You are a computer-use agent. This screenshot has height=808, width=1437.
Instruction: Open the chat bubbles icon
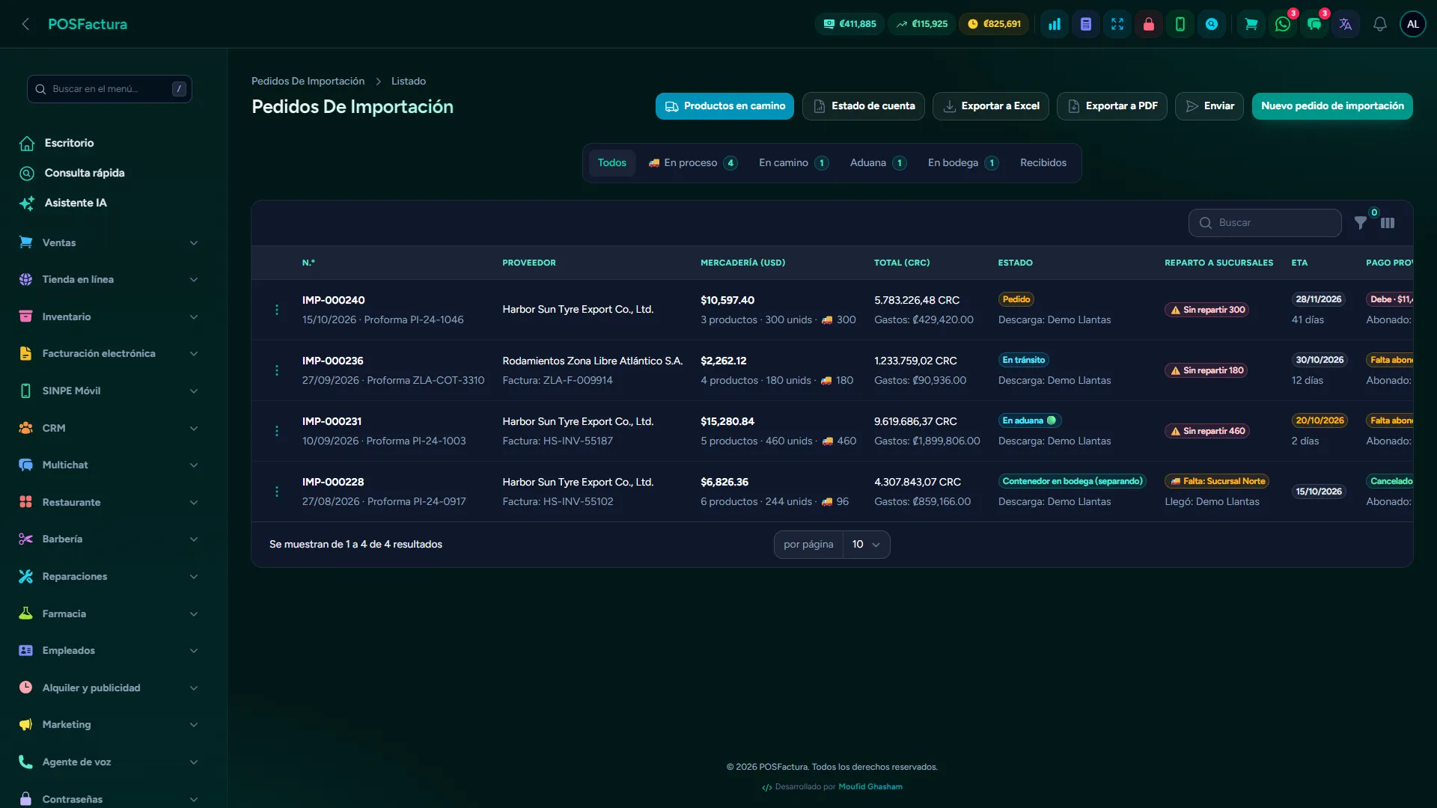[1314, 24]
